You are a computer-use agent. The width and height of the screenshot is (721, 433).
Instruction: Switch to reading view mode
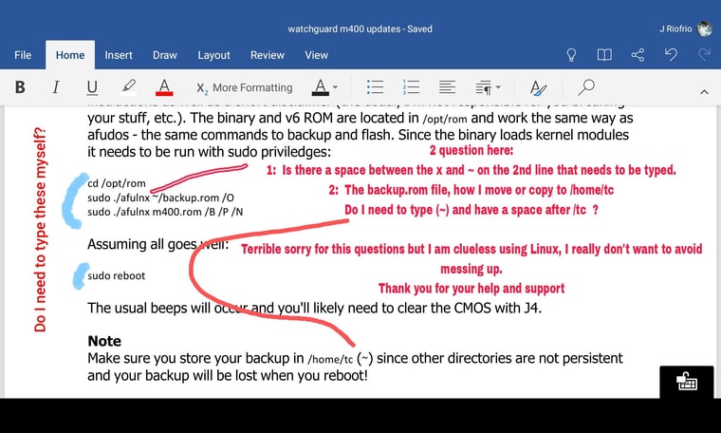coord(604,55)
